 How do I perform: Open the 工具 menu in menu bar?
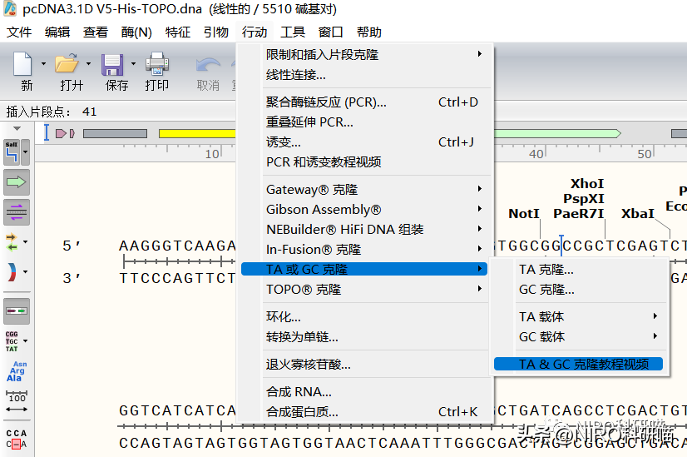coord(293,32)
